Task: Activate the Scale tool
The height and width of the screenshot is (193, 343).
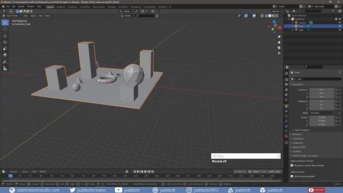Action: [x=5, y=49]
